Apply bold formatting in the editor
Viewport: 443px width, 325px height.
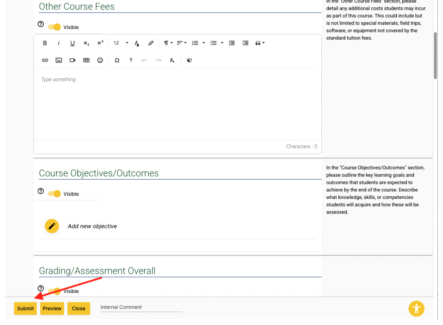pyautogui.click(x=45, y=43)
